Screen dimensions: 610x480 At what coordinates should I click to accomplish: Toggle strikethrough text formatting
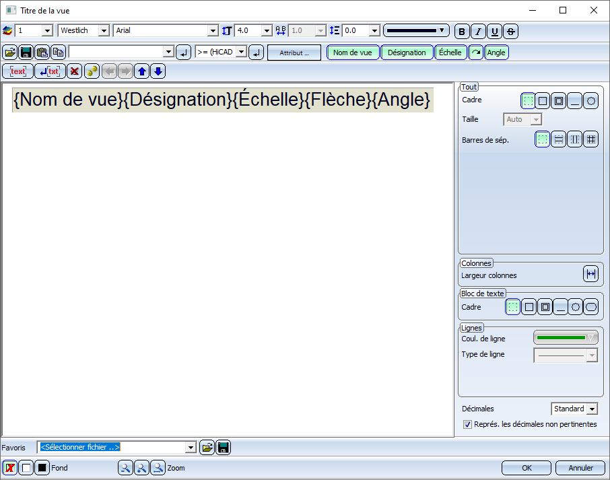pos(510,31)
